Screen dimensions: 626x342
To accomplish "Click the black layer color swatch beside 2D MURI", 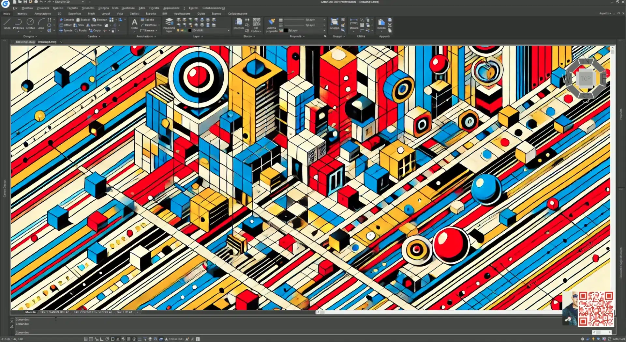I will click(x=190, y=30).
